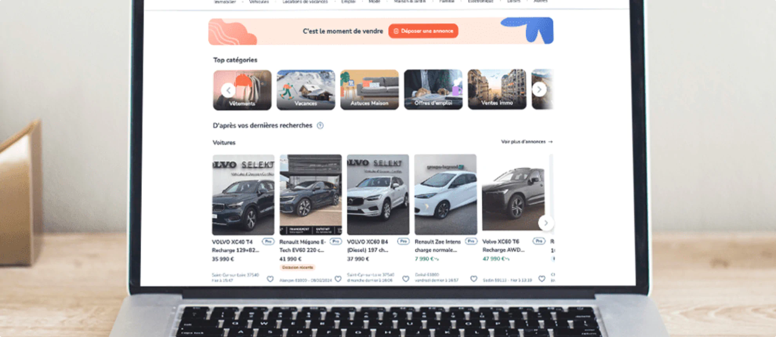
Task: Open help icon beside D'après vos dernières recherches
Action: click(320, 125)
